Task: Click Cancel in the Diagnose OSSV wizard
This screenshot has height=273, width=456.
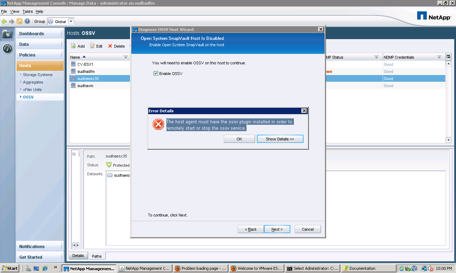Action: (308, 229)
